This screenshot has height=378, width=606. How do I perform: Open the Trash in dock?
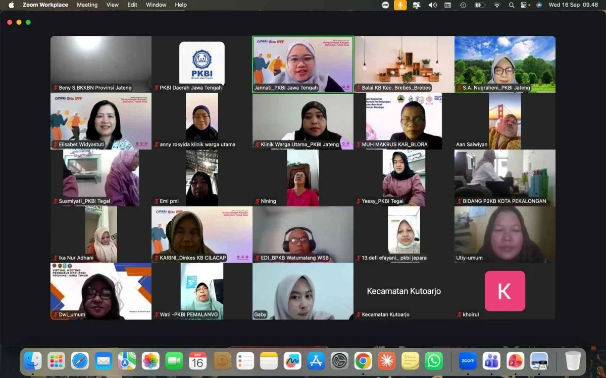[573, 361]
